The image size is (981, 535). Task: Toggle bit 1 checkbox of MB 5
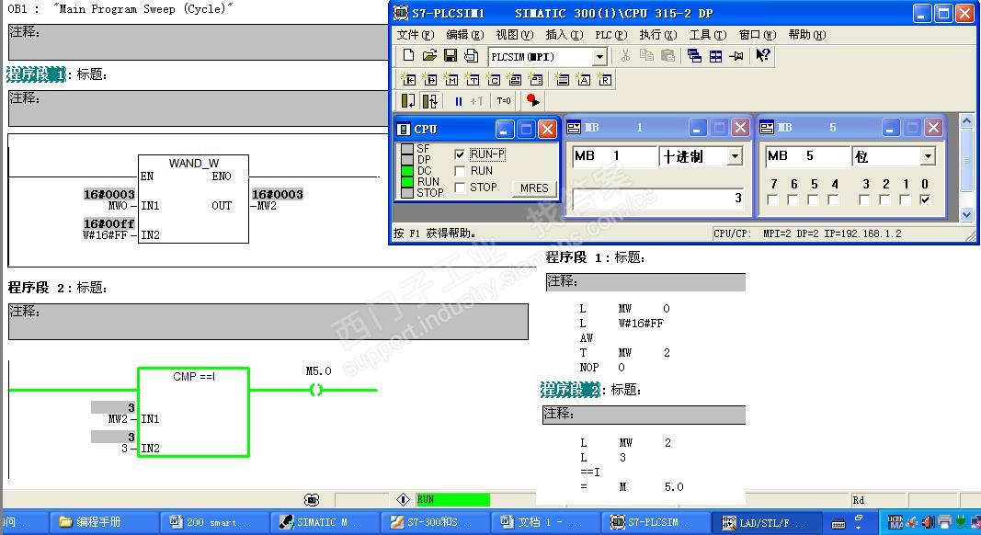click(905, 199)
